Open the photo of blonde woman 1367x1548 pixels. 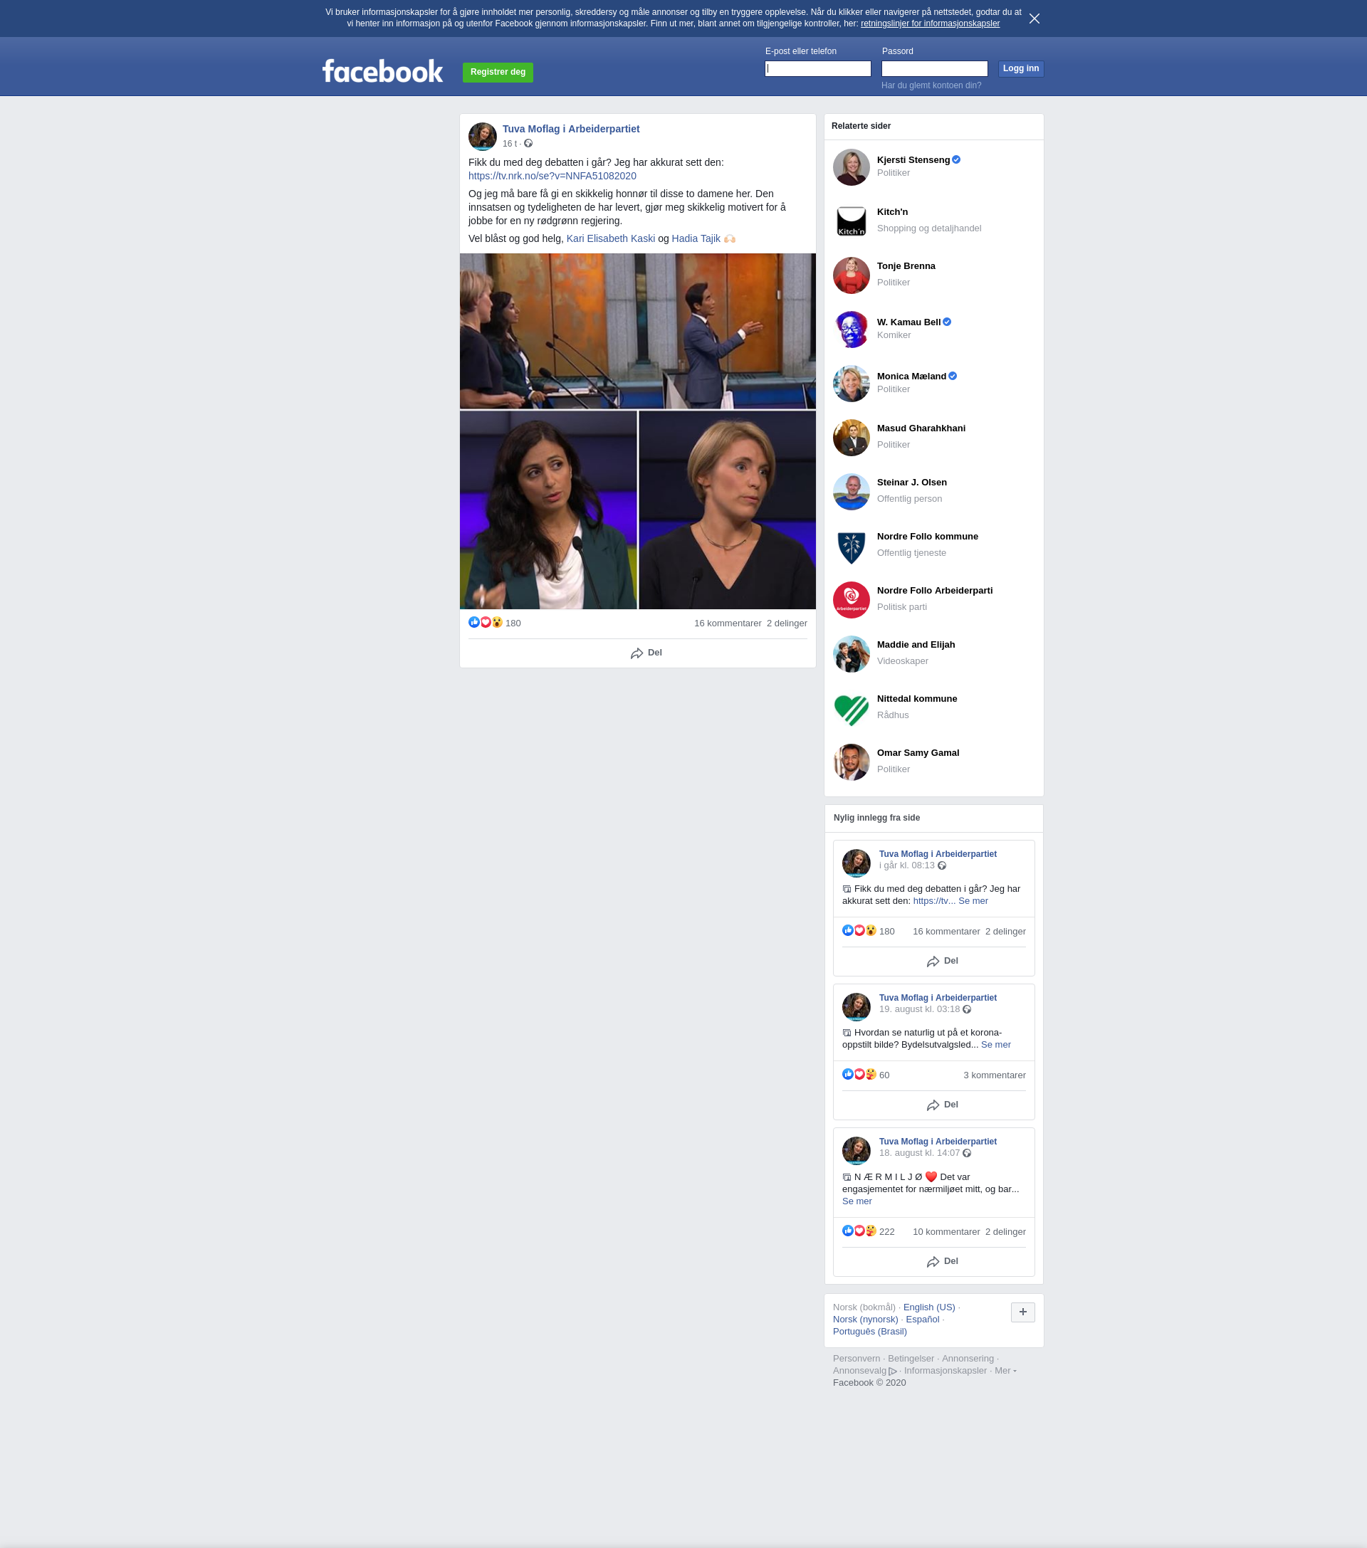(728, 510)
